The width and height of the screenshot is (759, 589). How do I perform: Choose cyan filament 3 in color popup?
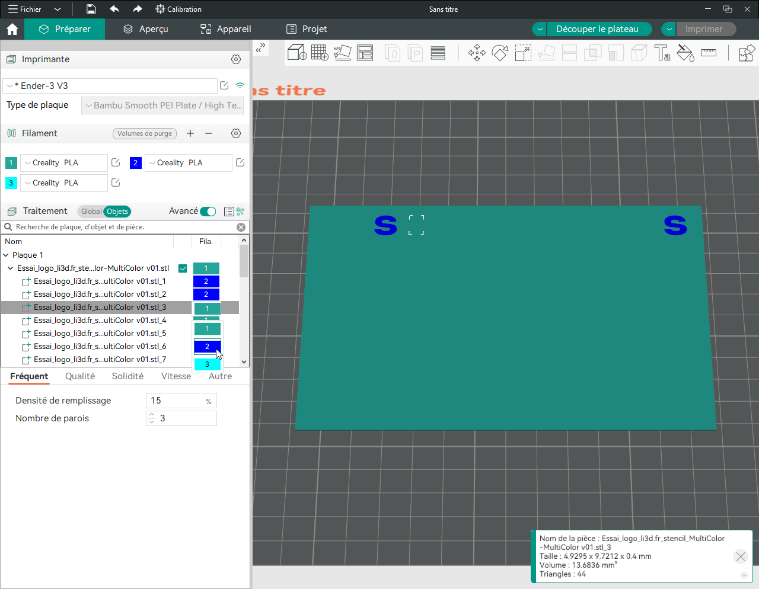point(207,364)
